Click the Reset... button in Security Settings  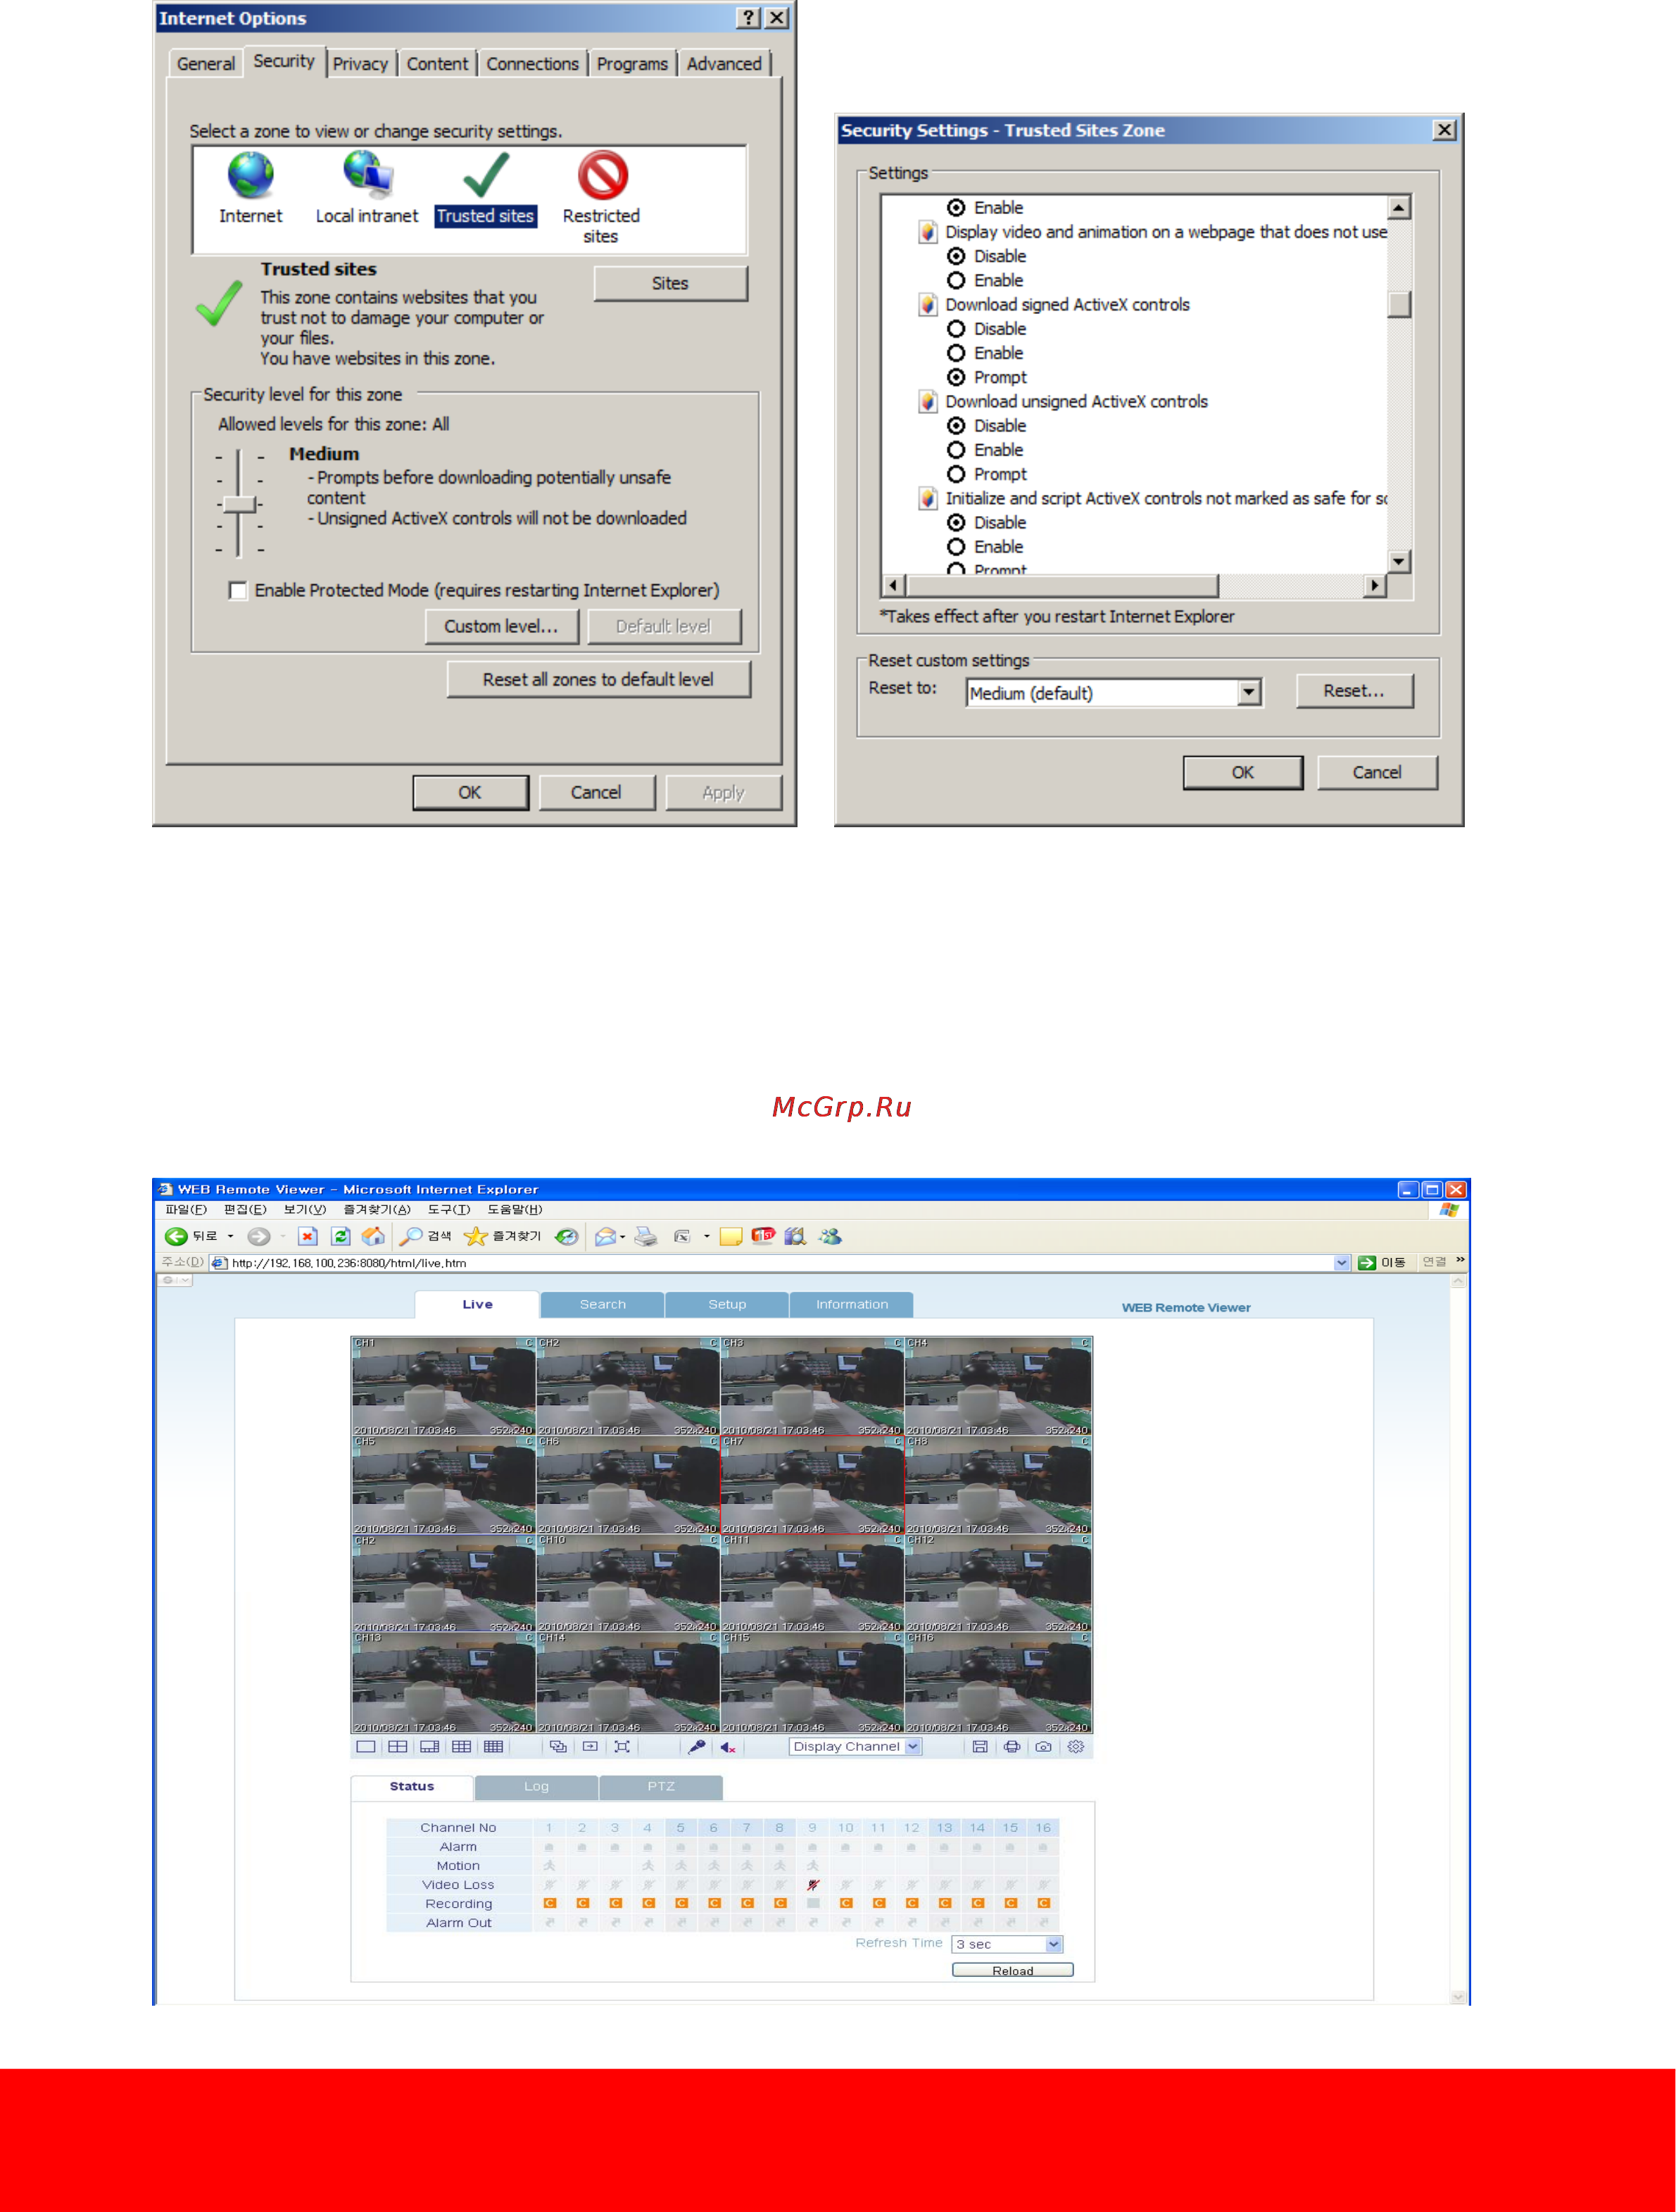(x=1355, y=691)
